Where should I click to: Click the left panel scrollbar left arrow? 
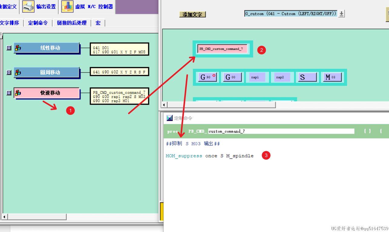click(4, 217)
